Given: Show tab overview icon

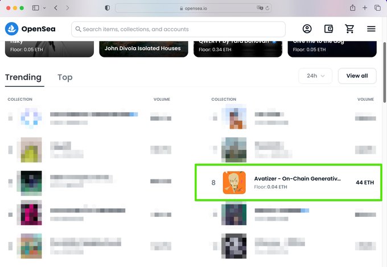Looking at the screenshot, I should coord(377,8).
